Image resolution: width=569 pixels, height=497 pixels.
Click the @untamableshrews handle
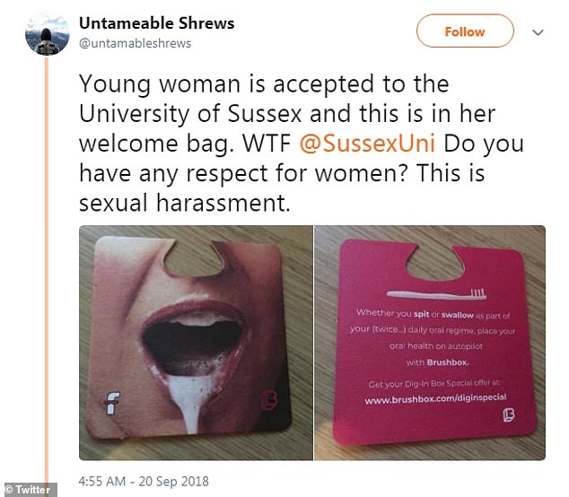135,44
